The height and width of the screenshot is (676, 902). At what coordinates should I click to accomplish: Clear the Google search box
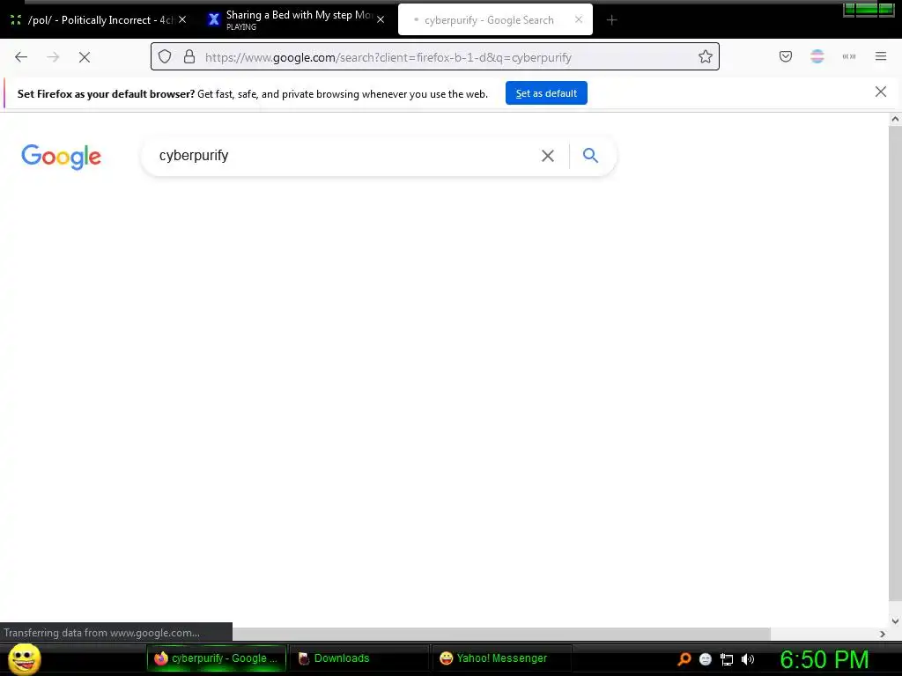[x=548, y=156]
